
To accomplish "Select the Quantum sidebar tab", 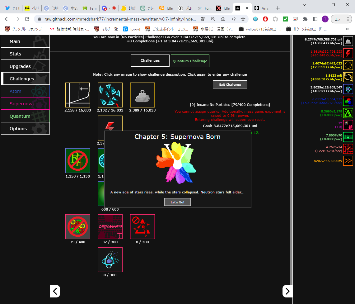I will coord(26,116).
